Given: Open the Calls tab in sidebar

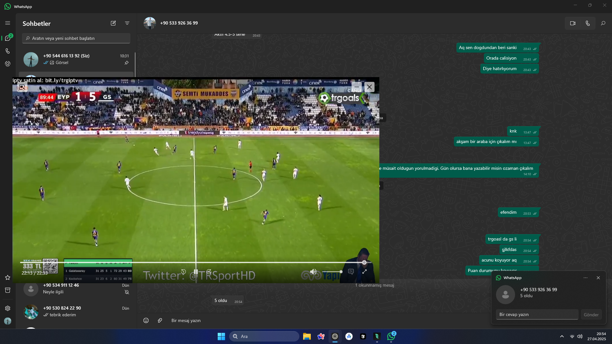Looking at the screenshot, I should point(8,51).
